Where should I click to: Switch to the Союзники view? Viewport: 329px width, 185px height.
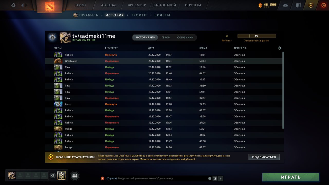click(x=185, y=38)
